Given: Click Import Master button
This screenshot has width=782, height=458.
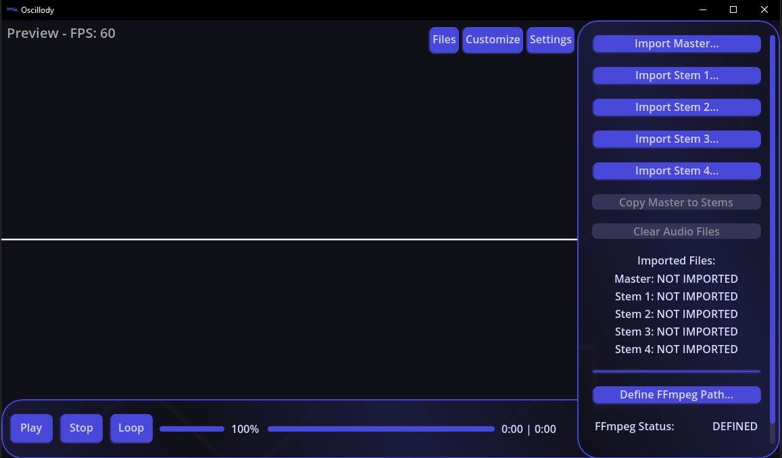Looking at the screenshot, I should pyautogui.click(x=677, y=44).
